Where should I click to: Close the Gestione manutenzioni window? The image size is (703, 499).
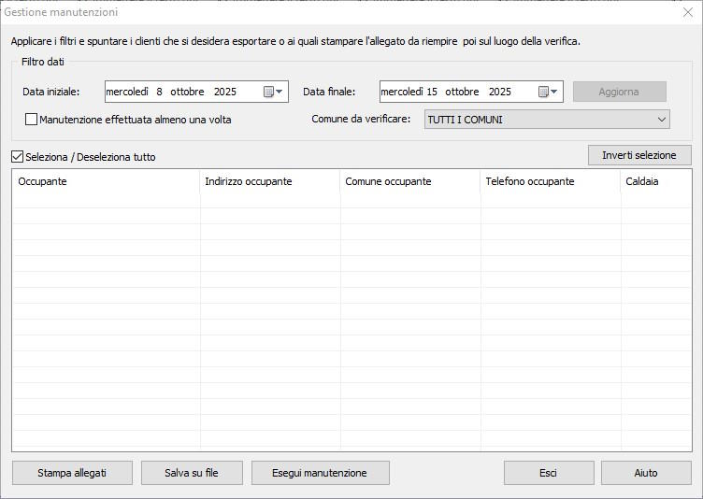687,12
